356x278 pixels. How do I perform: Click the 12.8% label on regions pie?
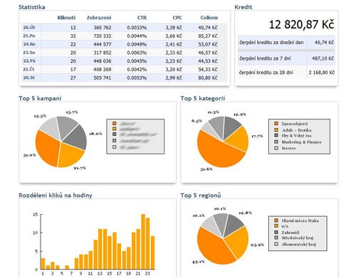(x=245, y=213)
